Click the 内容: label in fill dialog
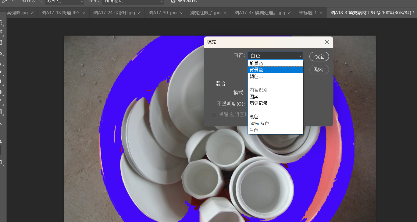This screenshot has width=417, height=222. pos(239,55)
